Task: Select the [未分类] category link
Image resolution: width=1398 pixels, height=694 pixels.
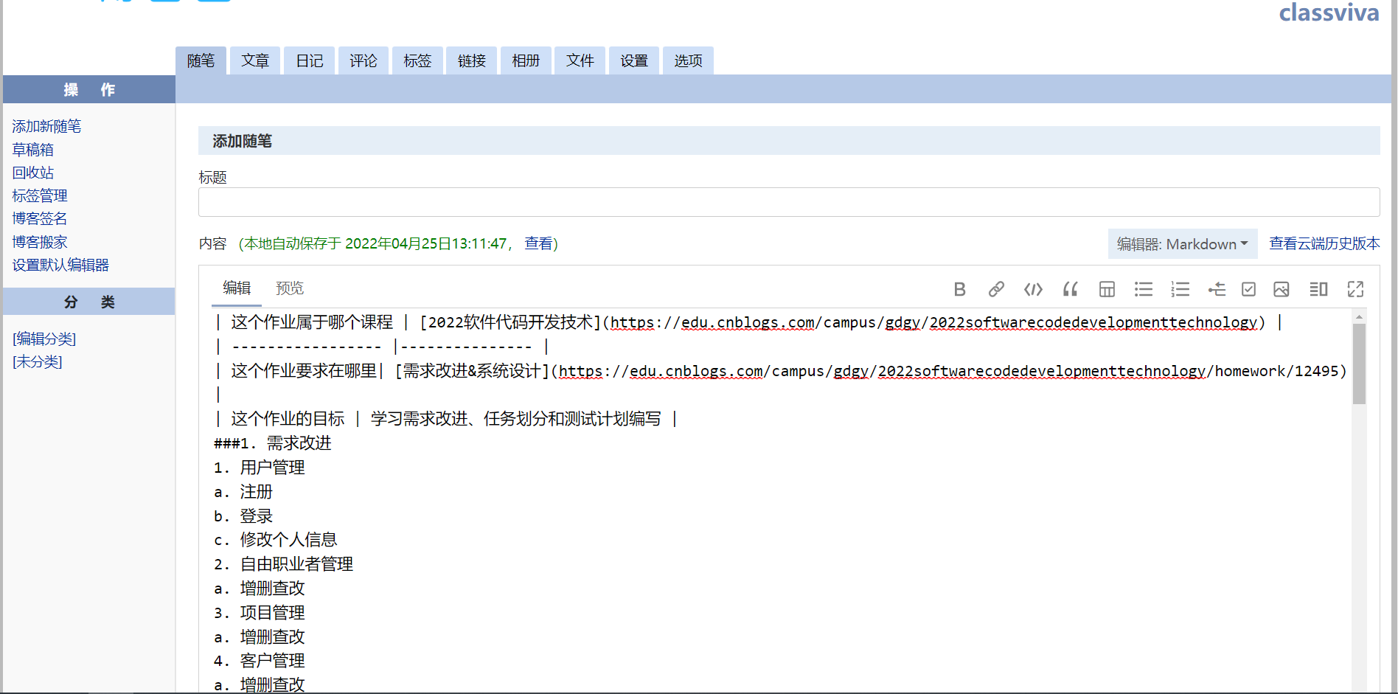Action: coord(38,361)
